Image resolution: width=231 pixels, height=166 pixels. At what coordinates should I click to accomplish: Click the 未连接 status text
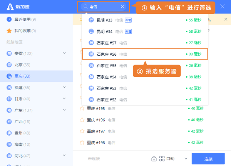click(x=94, y=159)
